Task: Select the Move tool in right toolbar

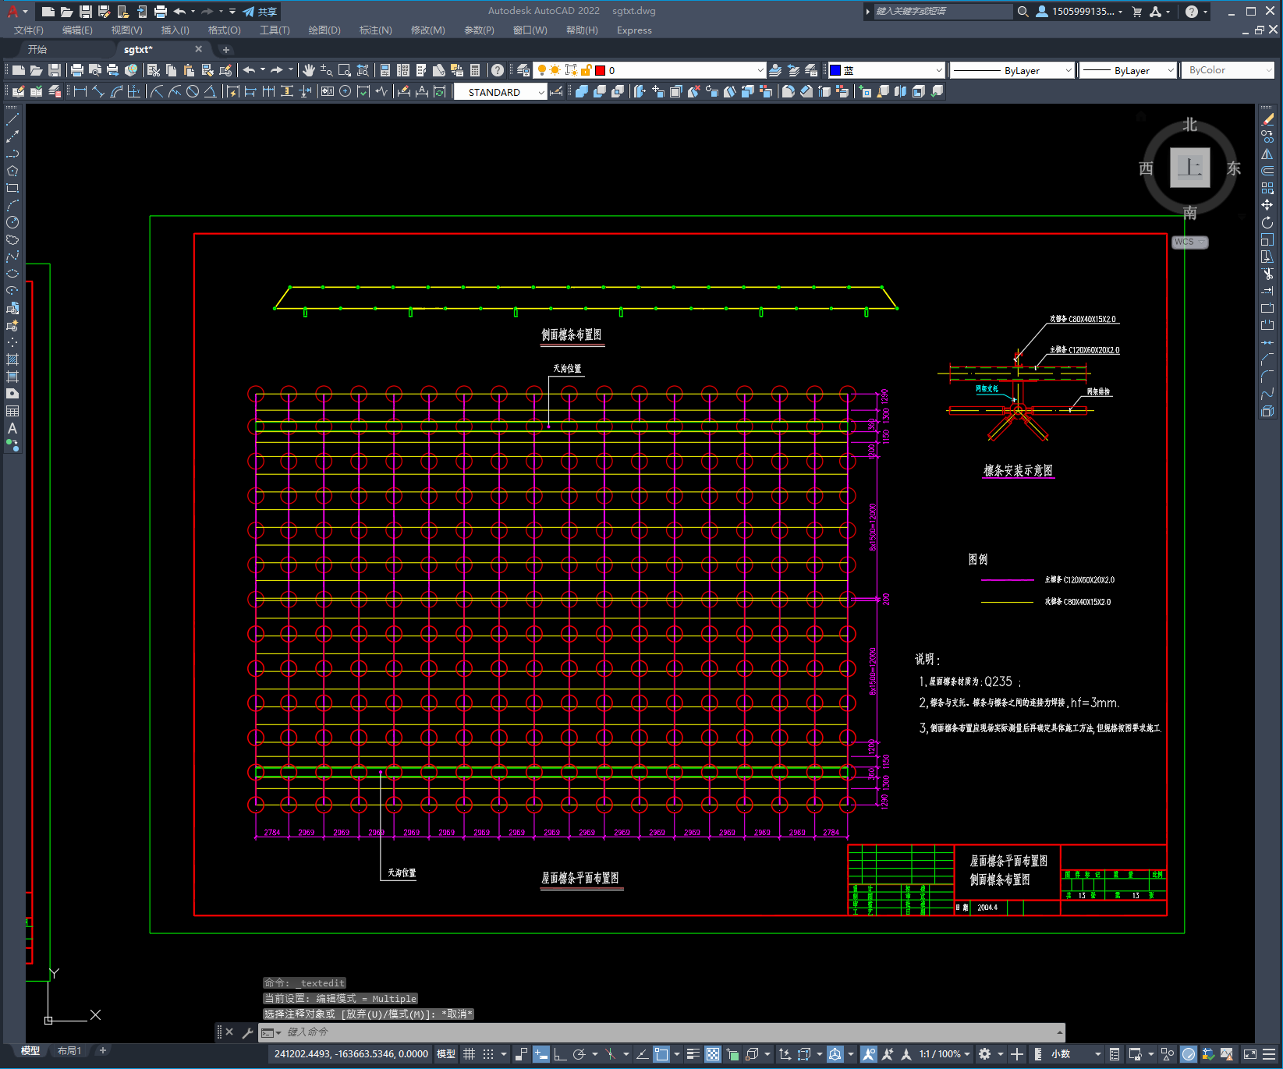Action: [x=1267, y=205]
